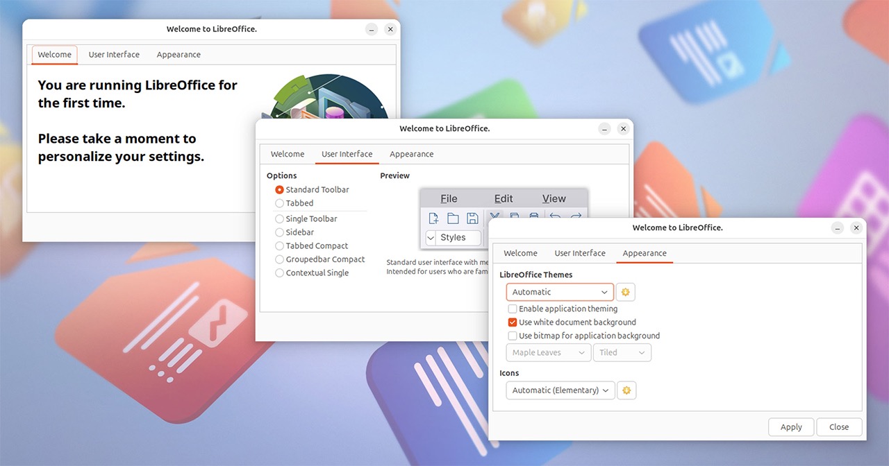This screenshot has height=466, width=889.
Task: Click the Close button in the Appearance window
Action: [839, 427]
